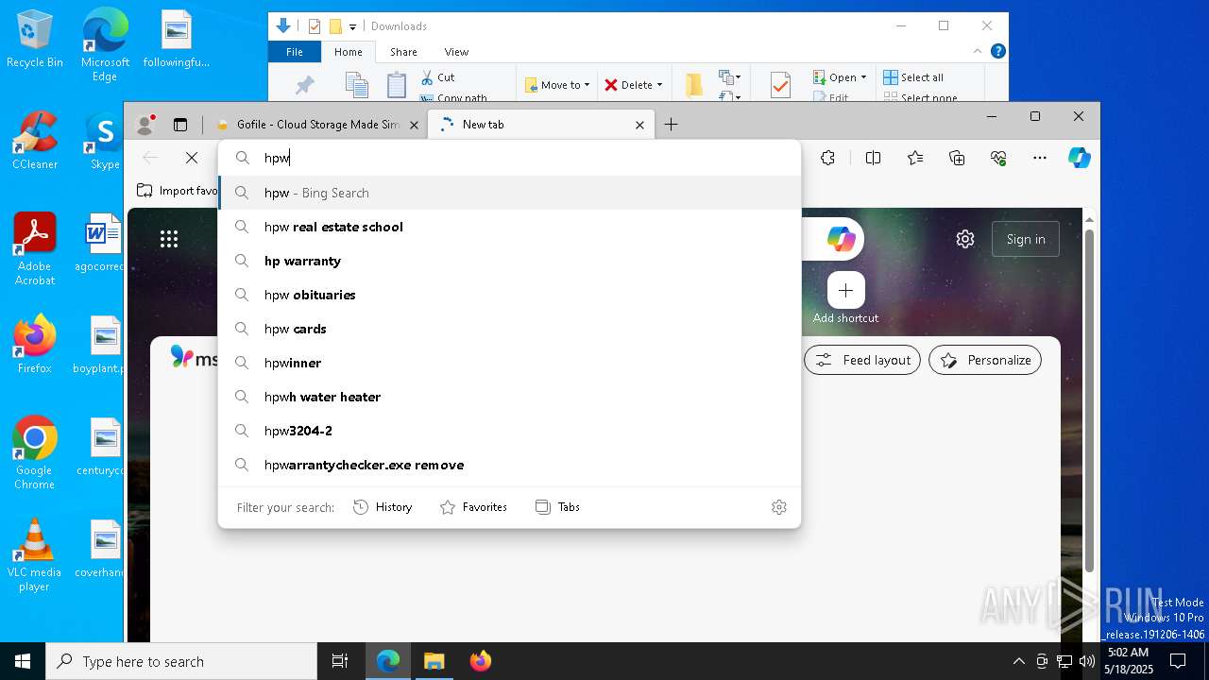The width and height of the screenshot is (1209, 680).
Task: Switch to Gofile Cloud Storage tab
Action: [317, 125]
